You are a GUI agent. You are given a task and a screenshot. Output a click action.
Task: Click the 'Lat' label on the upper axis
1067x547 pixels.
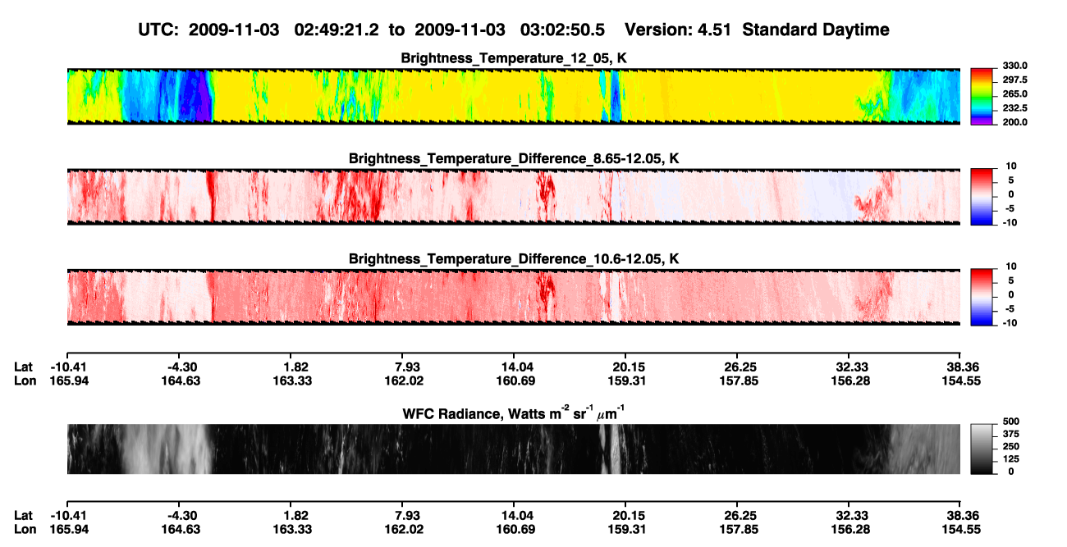coord(23,367)
